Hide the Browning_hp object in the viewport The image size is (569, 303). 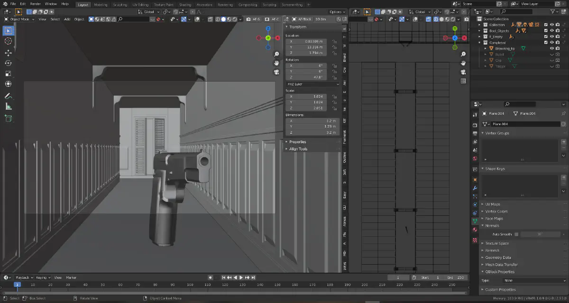tap(552, 48)
